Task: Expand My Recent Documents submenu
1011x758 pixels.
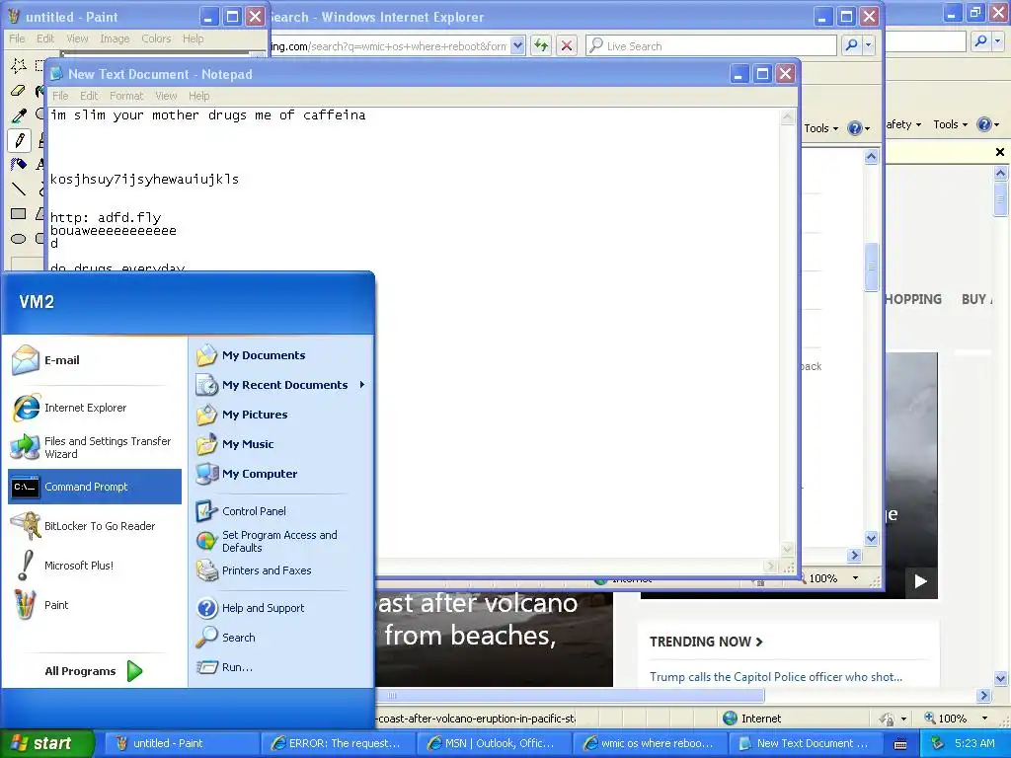Action: pos(281,385)
